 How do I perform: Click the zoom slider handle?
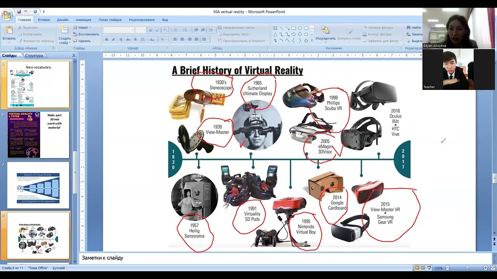coord(467,268)
